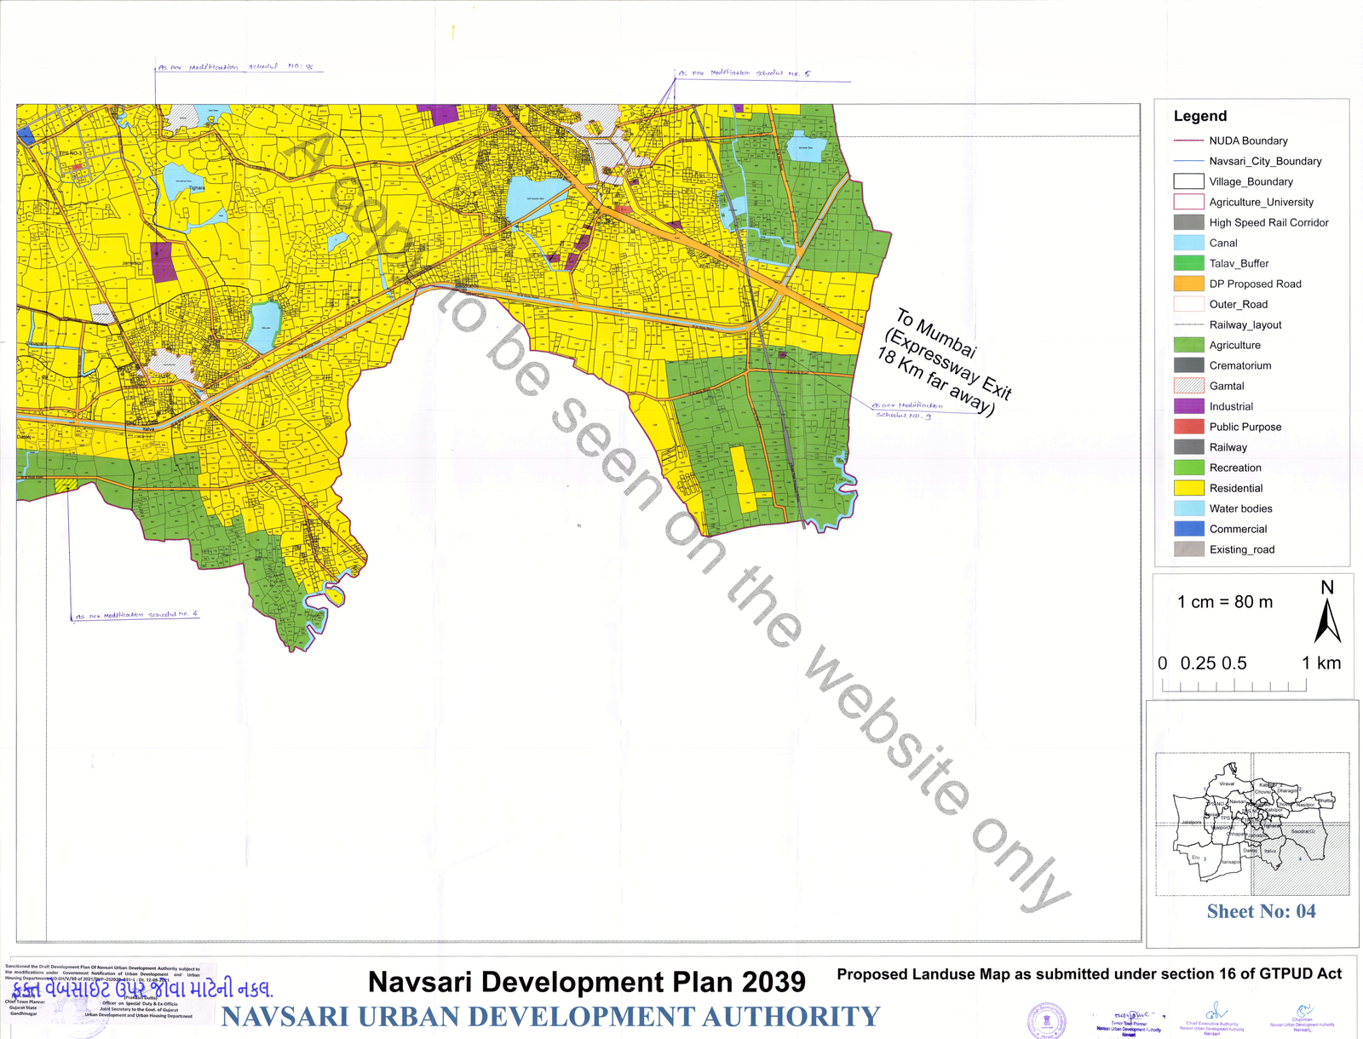1363x1039 pixels.
Task: Pick the Talav_Buffer green swatch
Action: point(1188,263)
